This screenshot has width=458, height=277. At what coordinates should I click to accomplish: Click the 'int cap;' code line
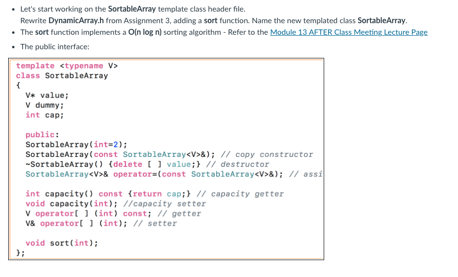pos(44,115)
